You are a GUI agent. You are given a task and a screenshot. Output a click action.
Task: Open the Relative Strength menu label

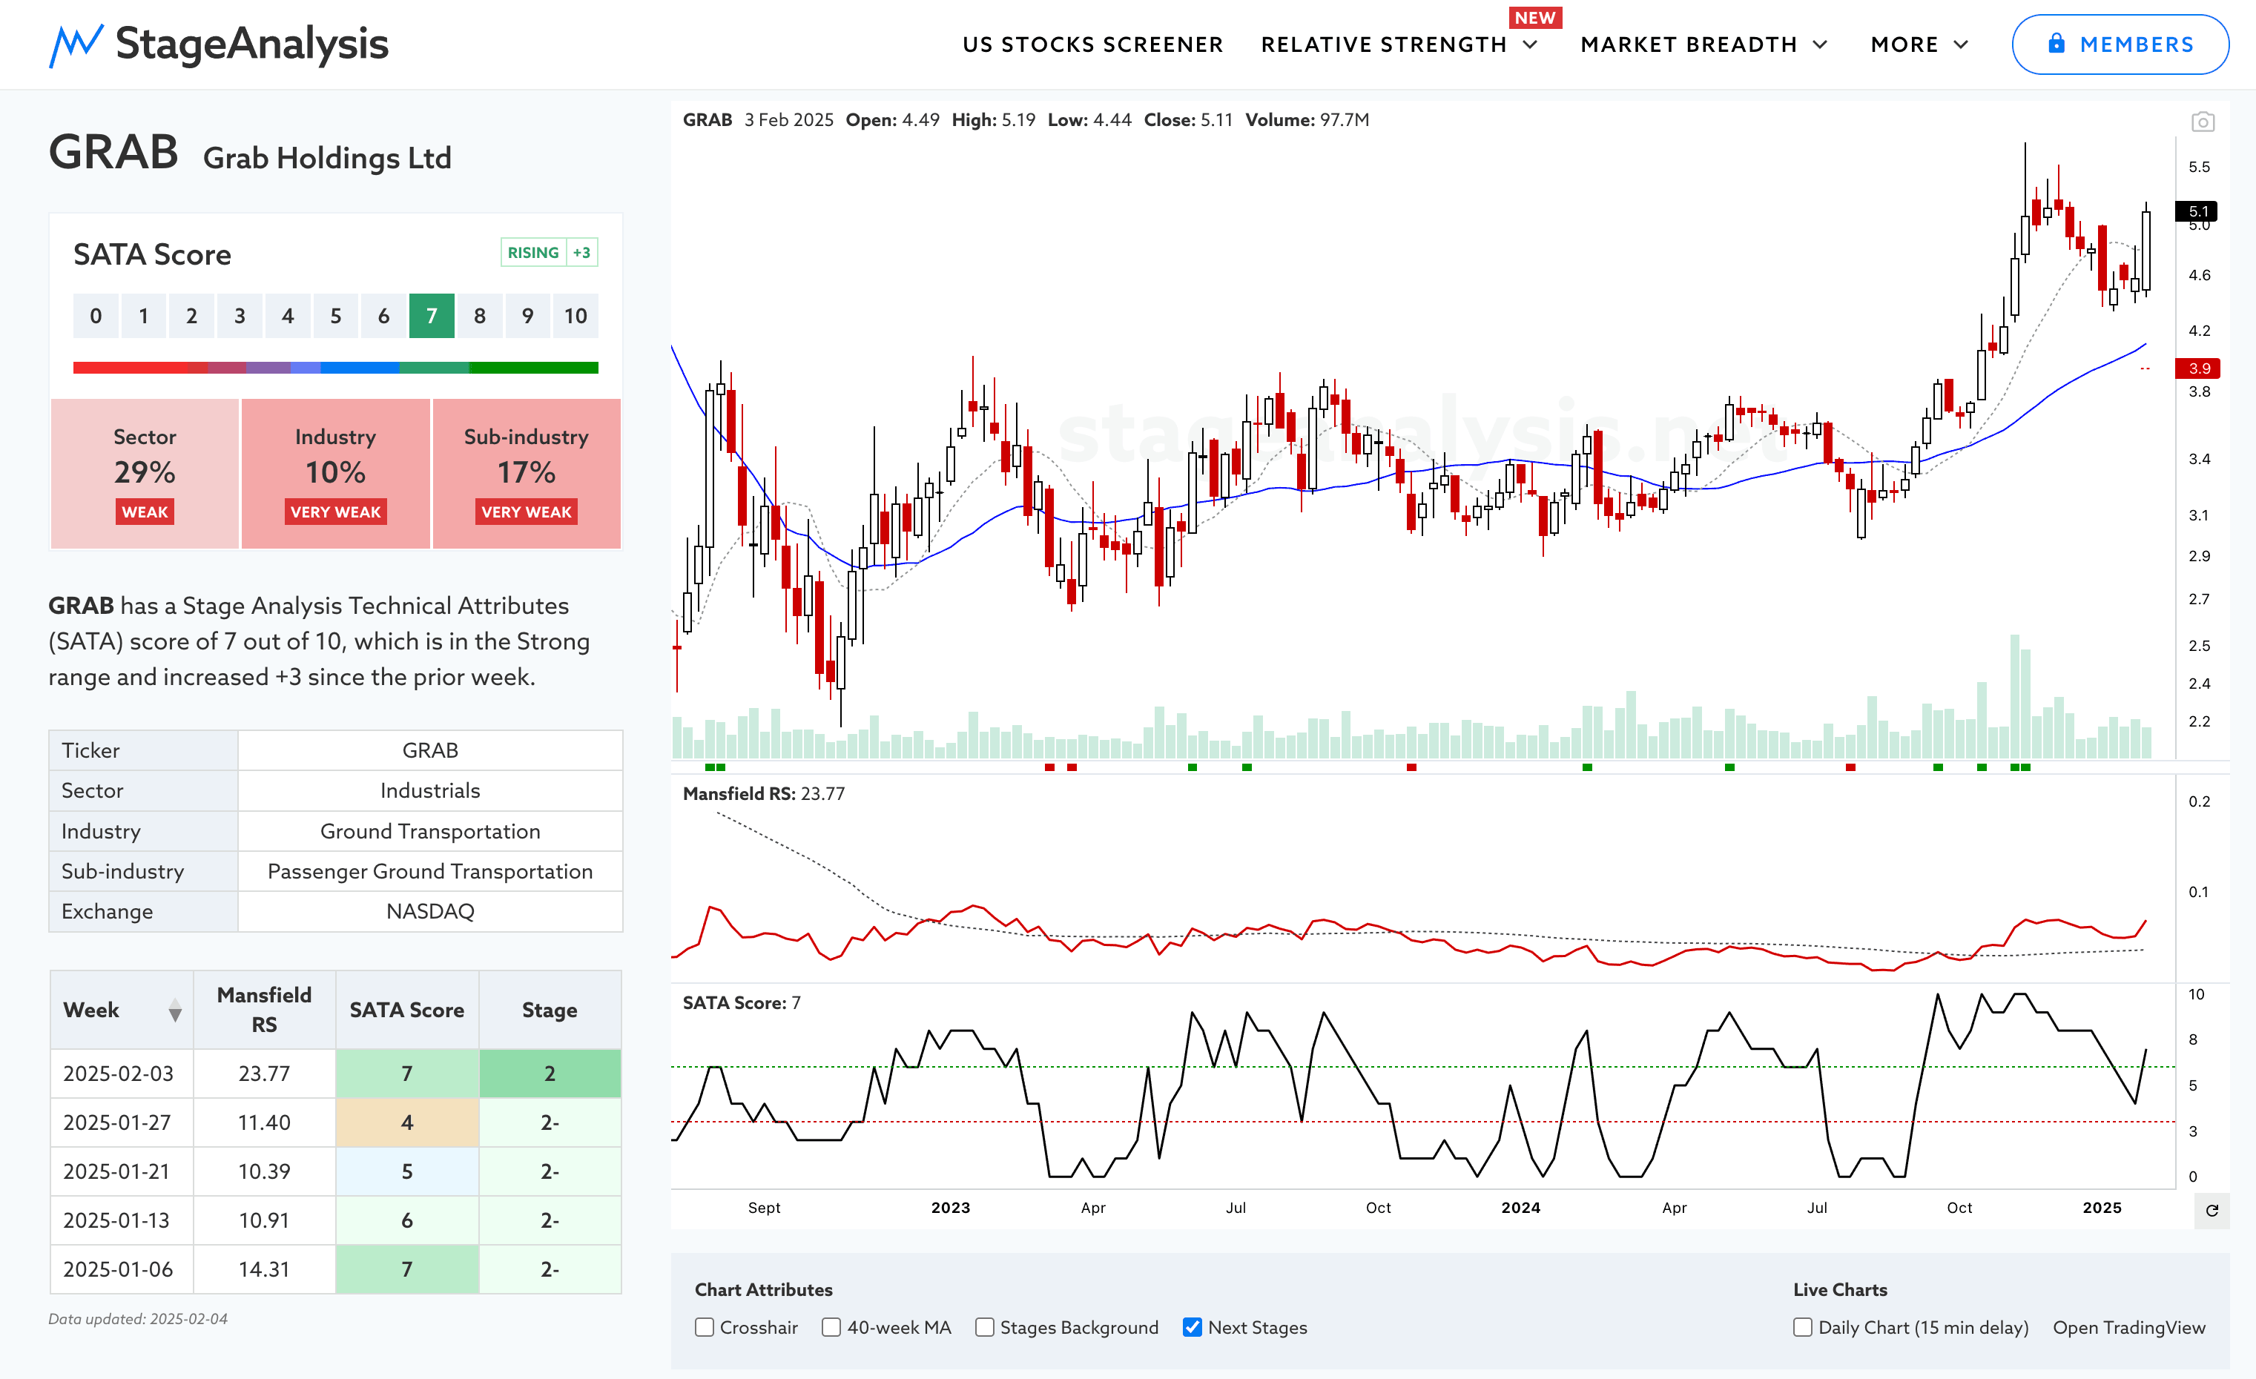[1383, 44]
